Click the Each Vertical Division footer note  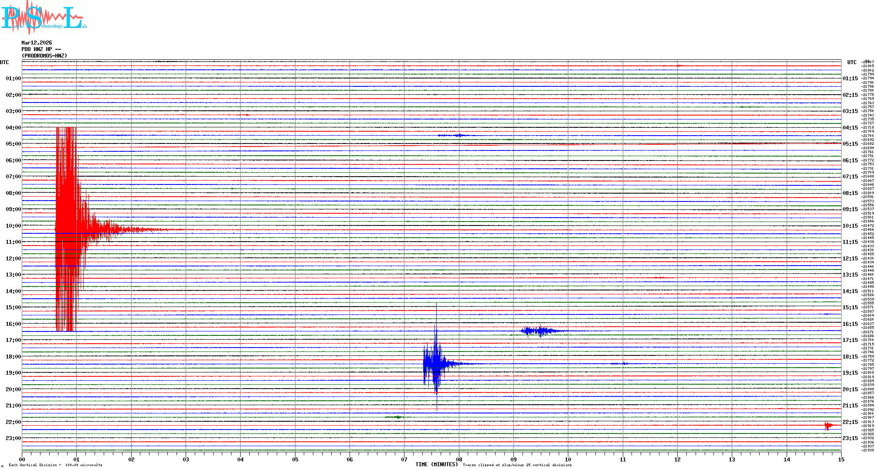55,465
